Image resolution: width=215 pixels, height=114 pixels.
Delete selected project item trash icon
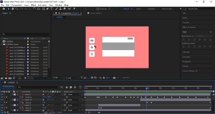tap(25, 78)
